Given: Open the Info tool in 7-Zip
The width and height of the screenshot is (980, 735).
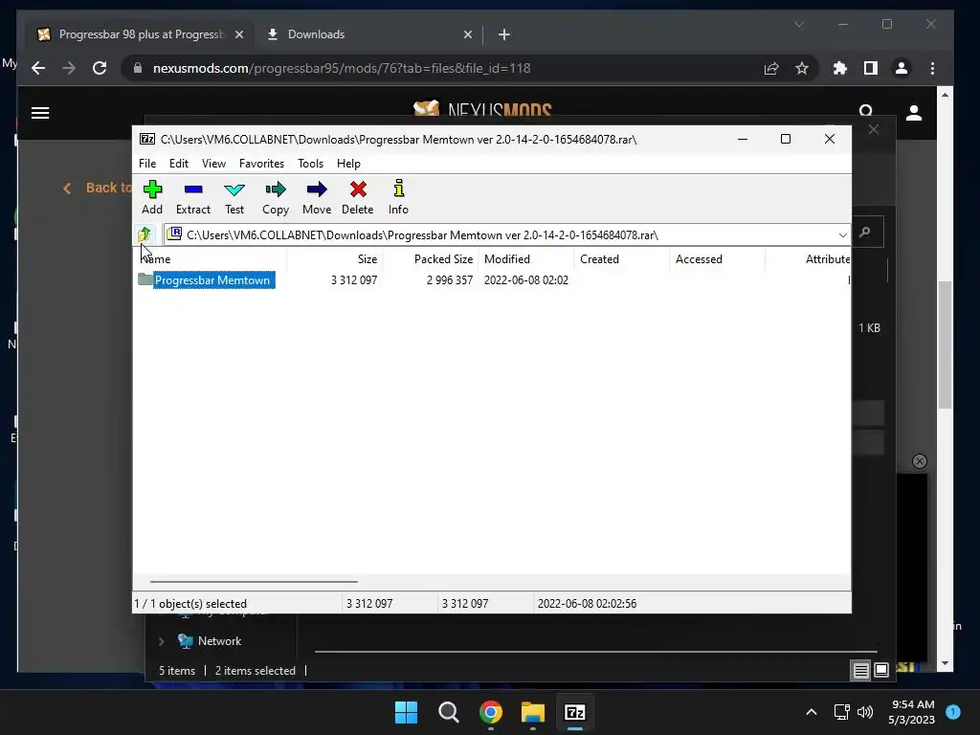Looking at the screenshot, I should tap(398, 197).
